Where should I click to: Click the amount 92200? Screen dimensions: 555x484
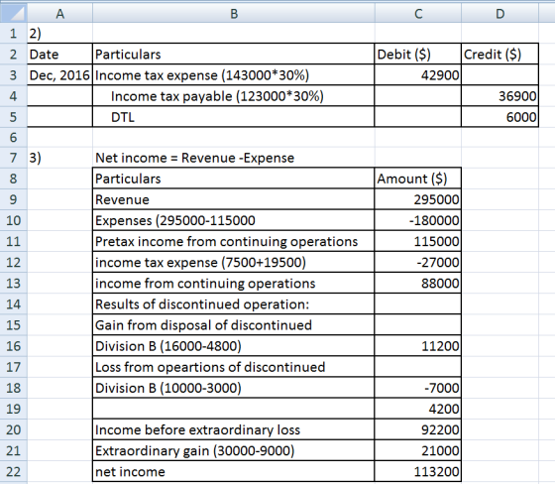[418, 429]
